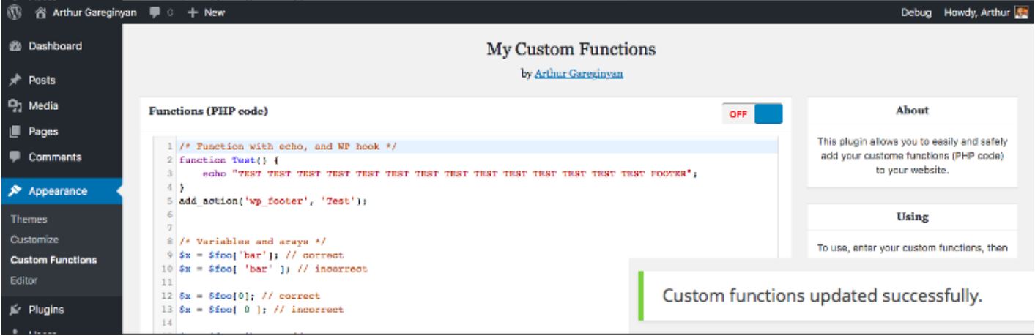The image size is (1035, 336).
Task: Click the Pages sidebar icon
Action: tap(14, 132)
